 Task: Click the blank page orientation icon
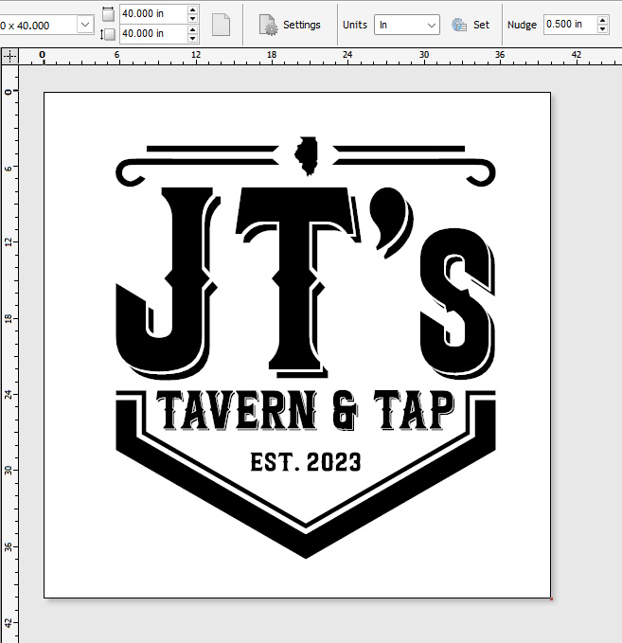tap(221, 25)
